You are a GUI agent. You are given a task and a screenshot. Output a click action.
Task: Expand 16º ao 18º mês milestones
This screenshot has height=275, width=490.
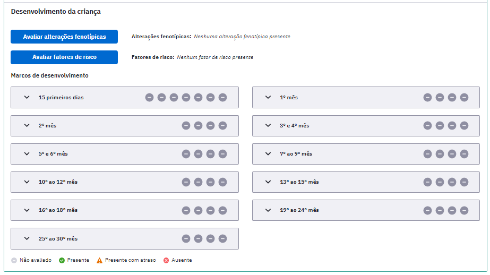pos(27,210)
